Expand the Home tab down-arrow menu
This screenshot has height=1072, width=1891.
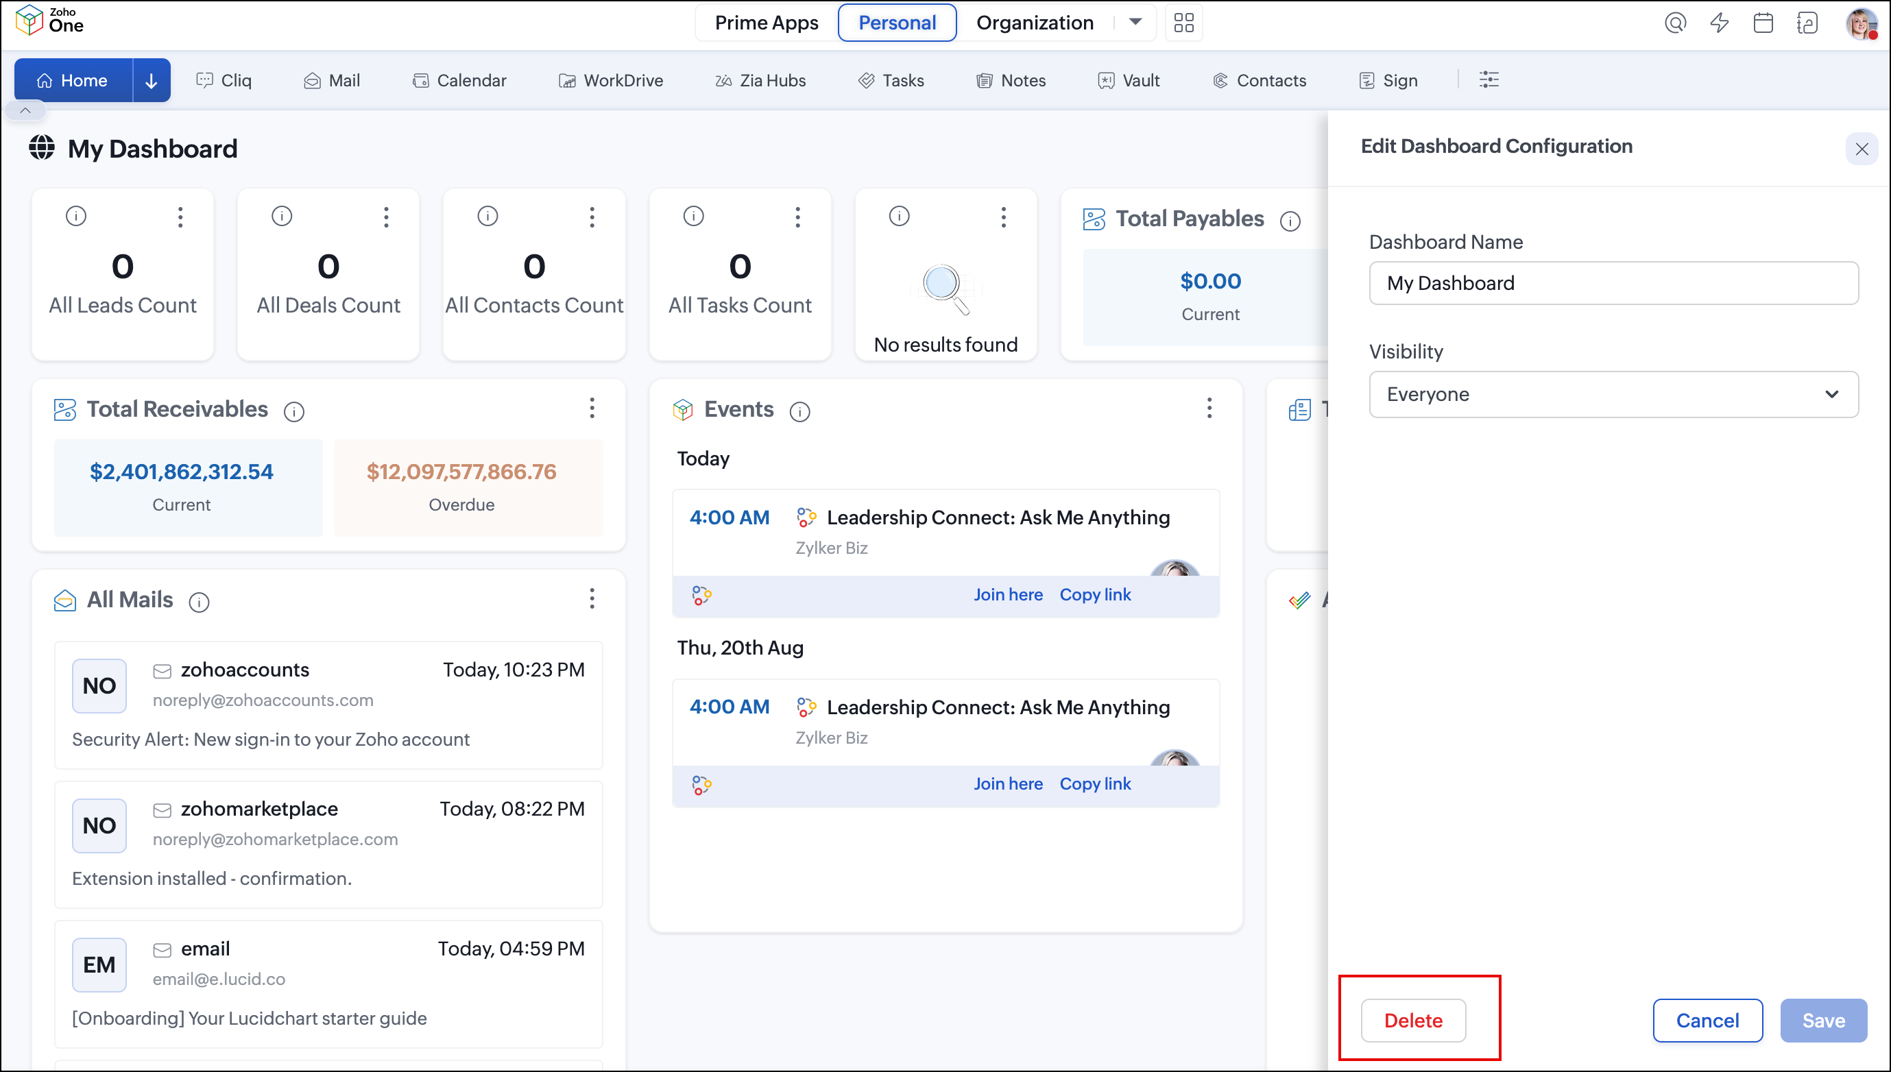click(x=151, y=80)
